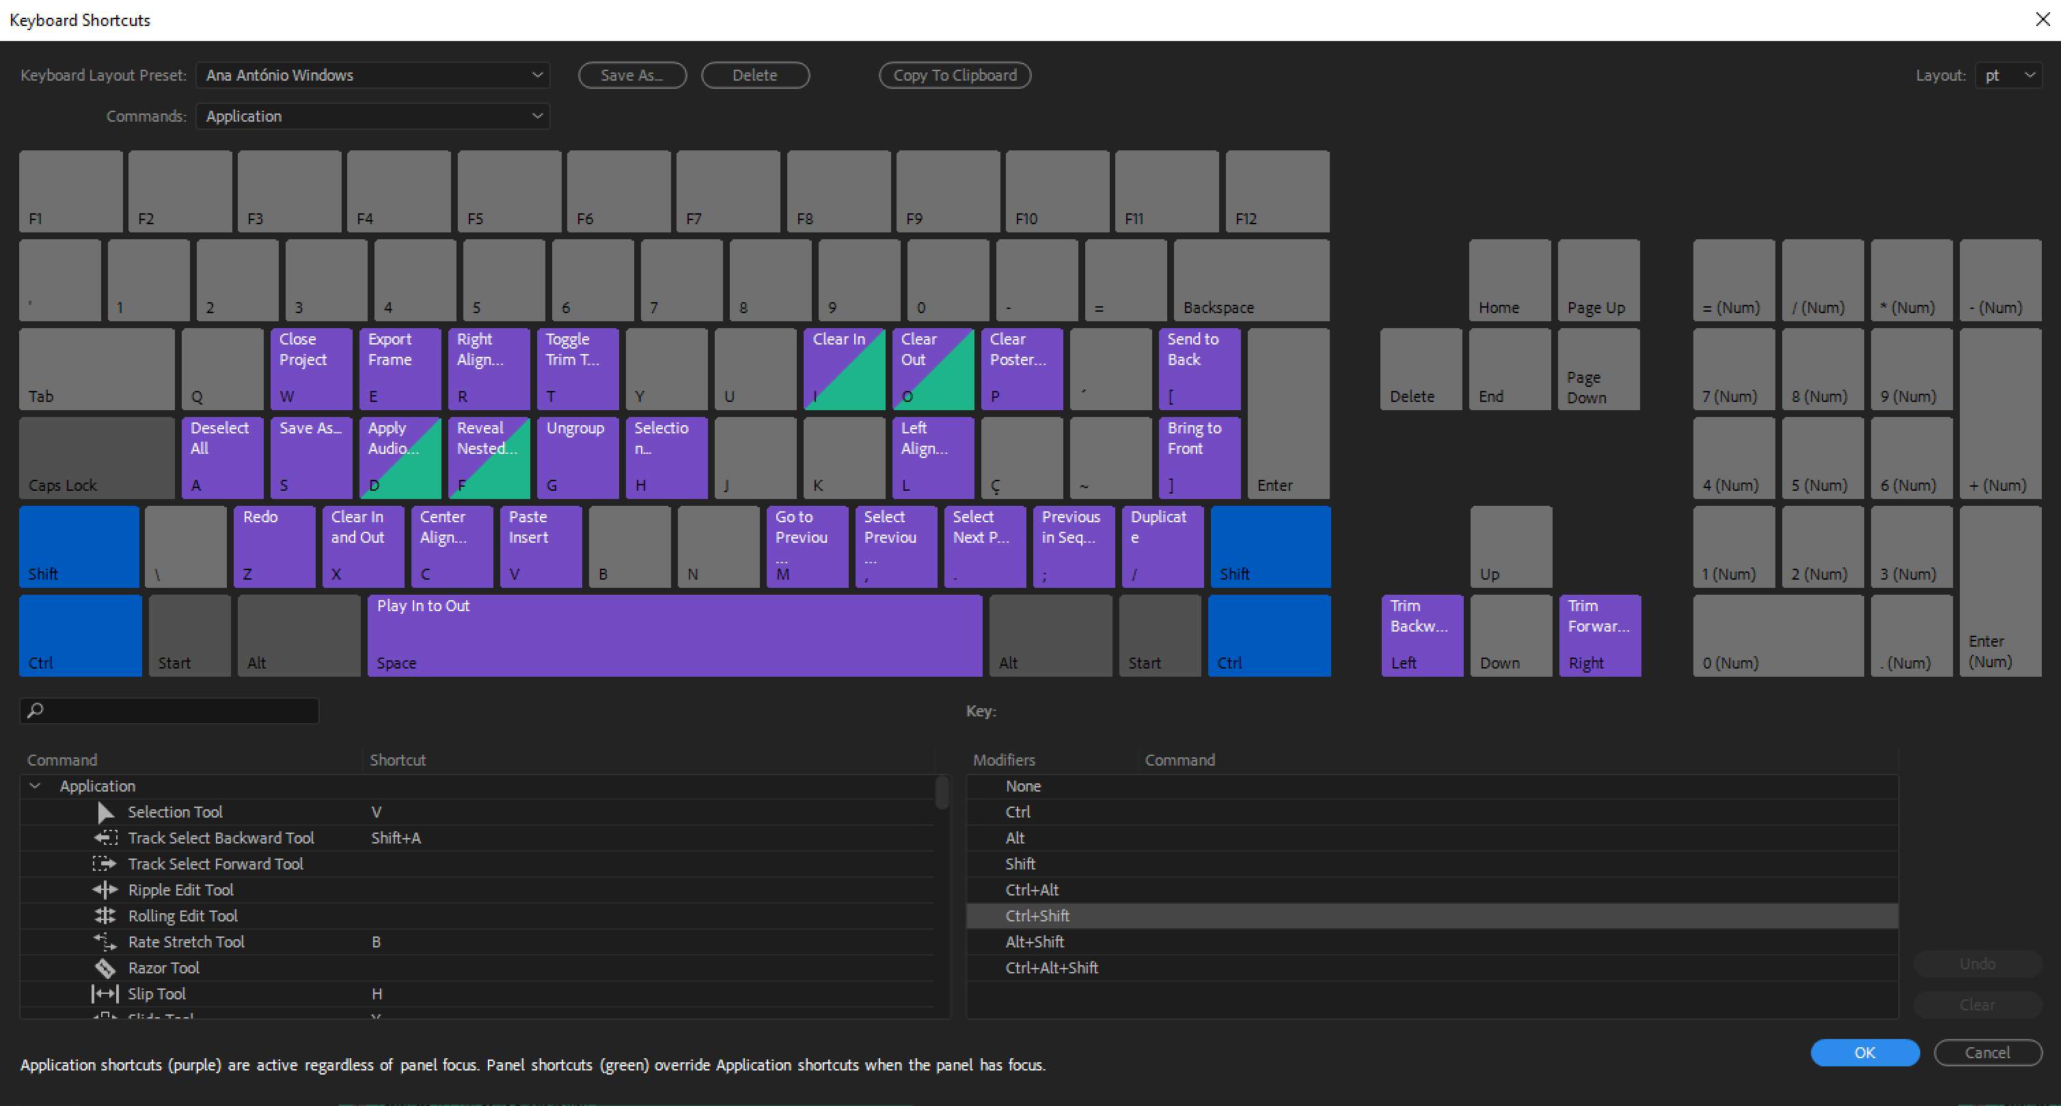This screenshot has height=1106, width=2061.
Task: Select the P key labeled Clear Poster
Action: (1022, 369)
